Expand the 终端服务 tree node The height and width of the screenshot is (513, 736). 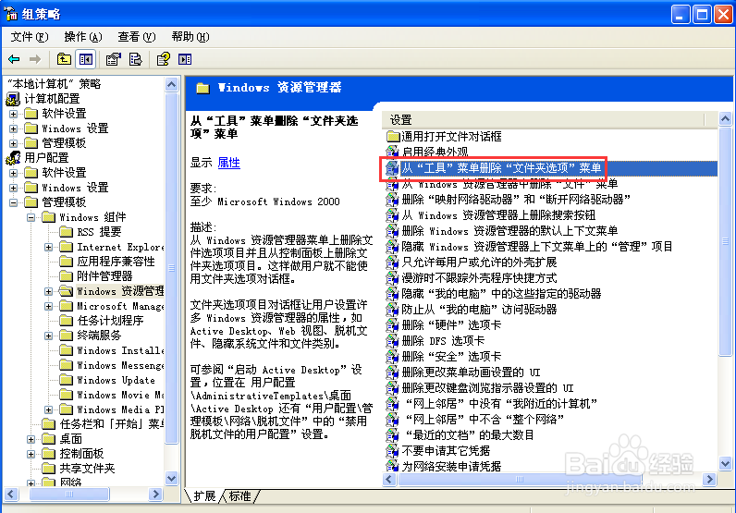click(x=48, y=336)
